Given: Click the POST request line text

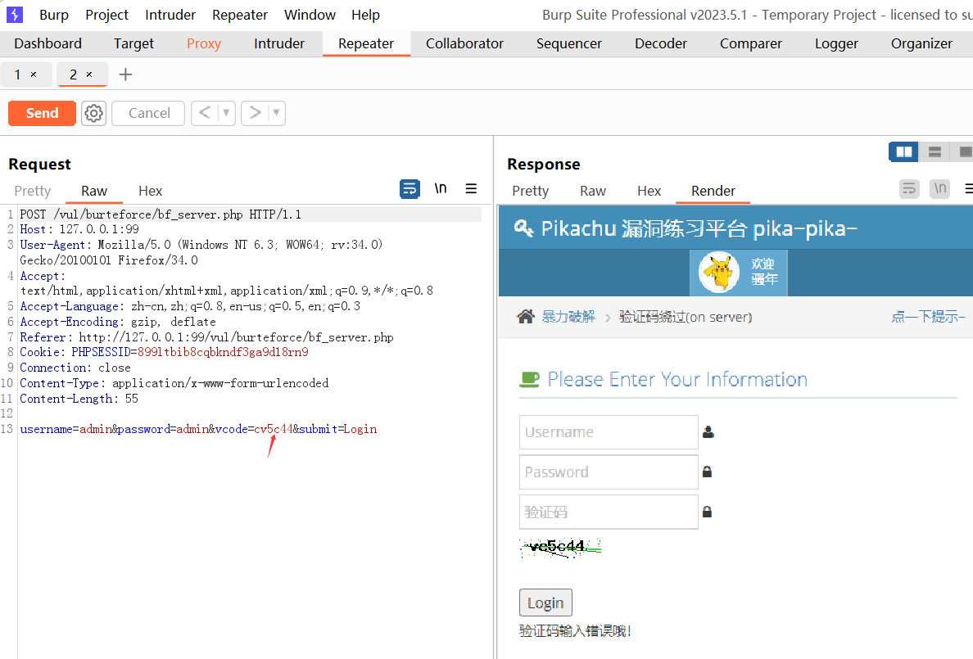Looking at the screenshot, I should coord(161,214).
